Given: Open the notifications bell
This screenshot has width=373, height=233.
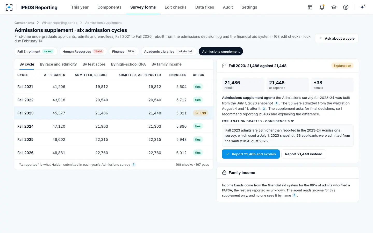Looking at the screenshot, I should [322, 7].
